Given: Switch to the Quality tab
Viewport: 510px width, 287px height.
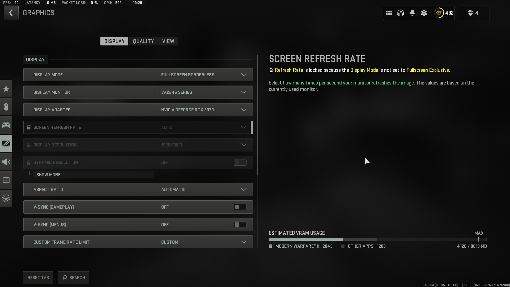Looking at the screenshot, I should point(143,41).
